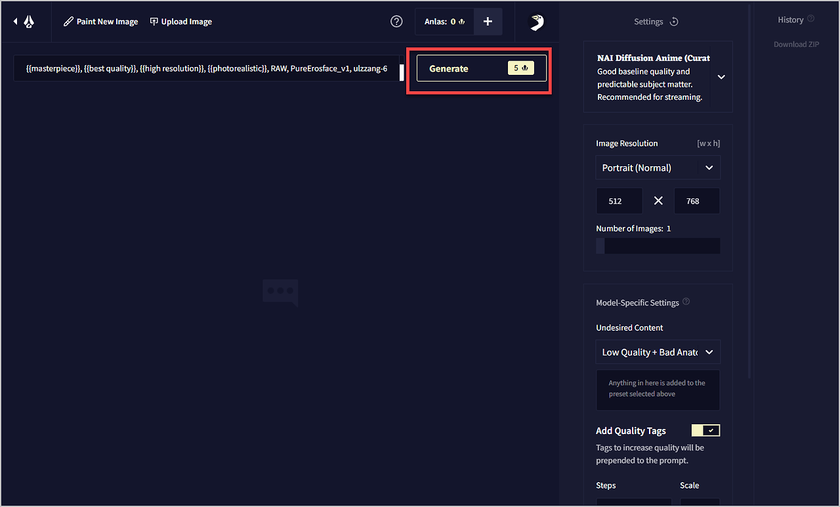This screenshot has width=840, height=507.
Task: Click the back arrow beside the logo
Action: pos(16,22)
